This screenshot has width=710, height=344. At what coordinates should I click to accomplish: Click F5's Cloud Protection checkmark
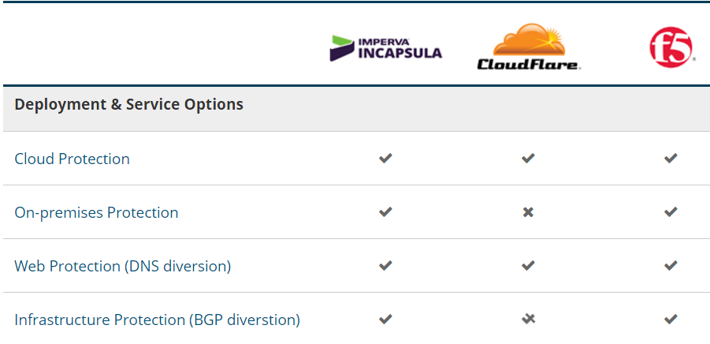click(x=671, y=159)
